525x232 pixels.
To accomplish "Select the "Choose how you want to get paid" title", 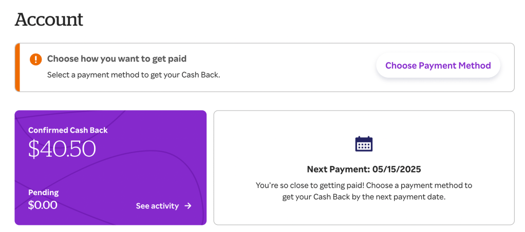I will click(x=117, y=59).
